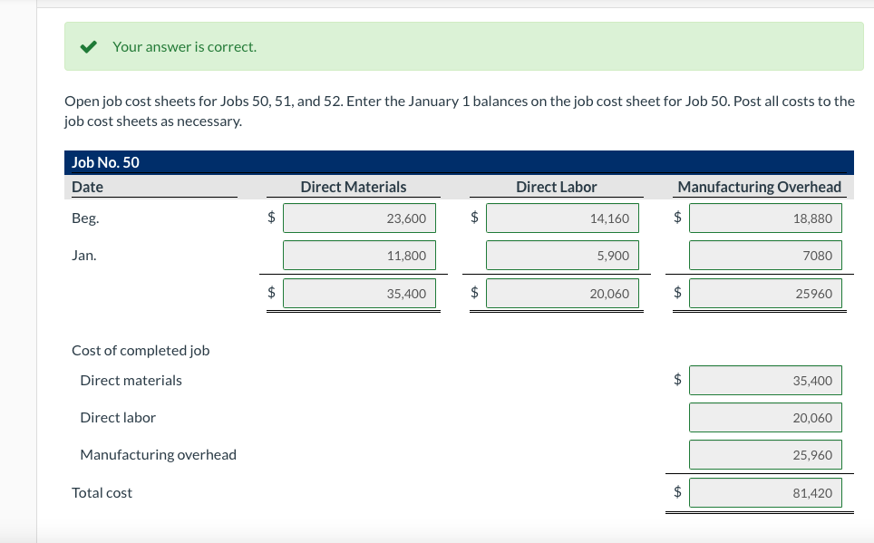Click the Jan. overhead field showing 7080
The image size is (874, 543).
(x=765, y=255)
